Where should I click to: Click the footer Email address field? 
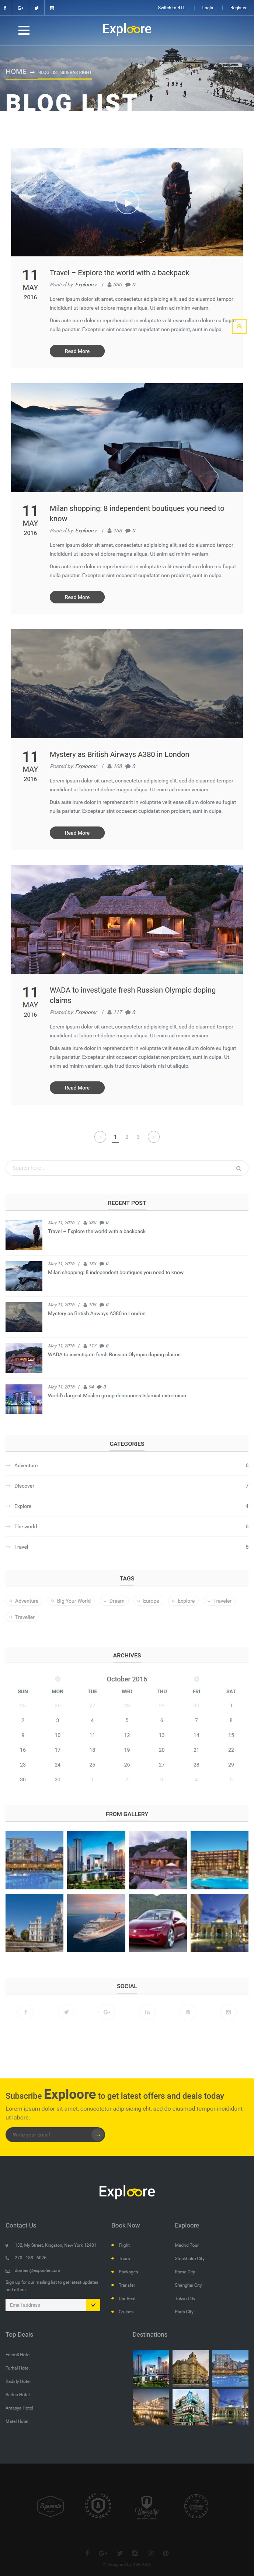click(46, 2305)
